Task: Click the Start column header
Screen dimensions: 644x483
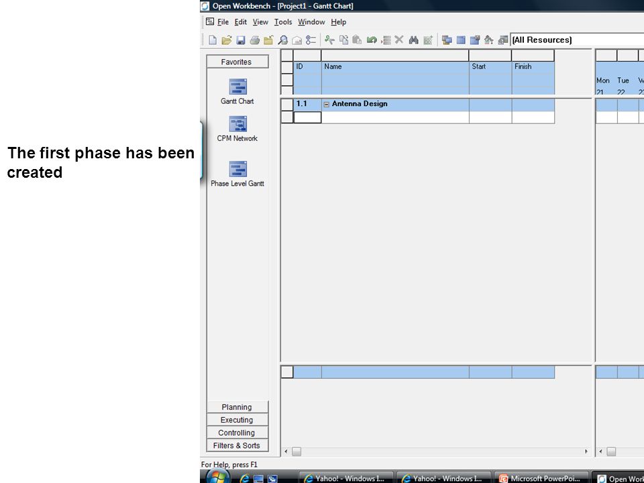Action: 490,66
